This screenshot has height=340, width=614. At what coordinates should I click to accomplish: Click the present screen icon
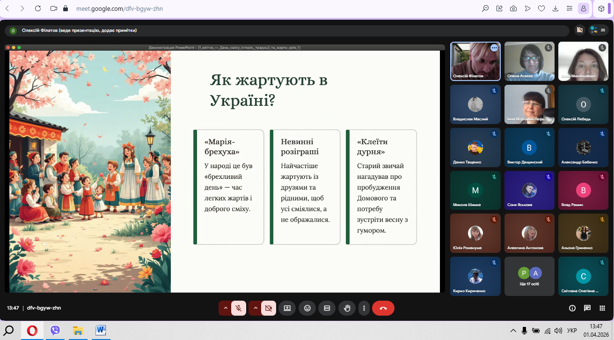click(287, 308)
